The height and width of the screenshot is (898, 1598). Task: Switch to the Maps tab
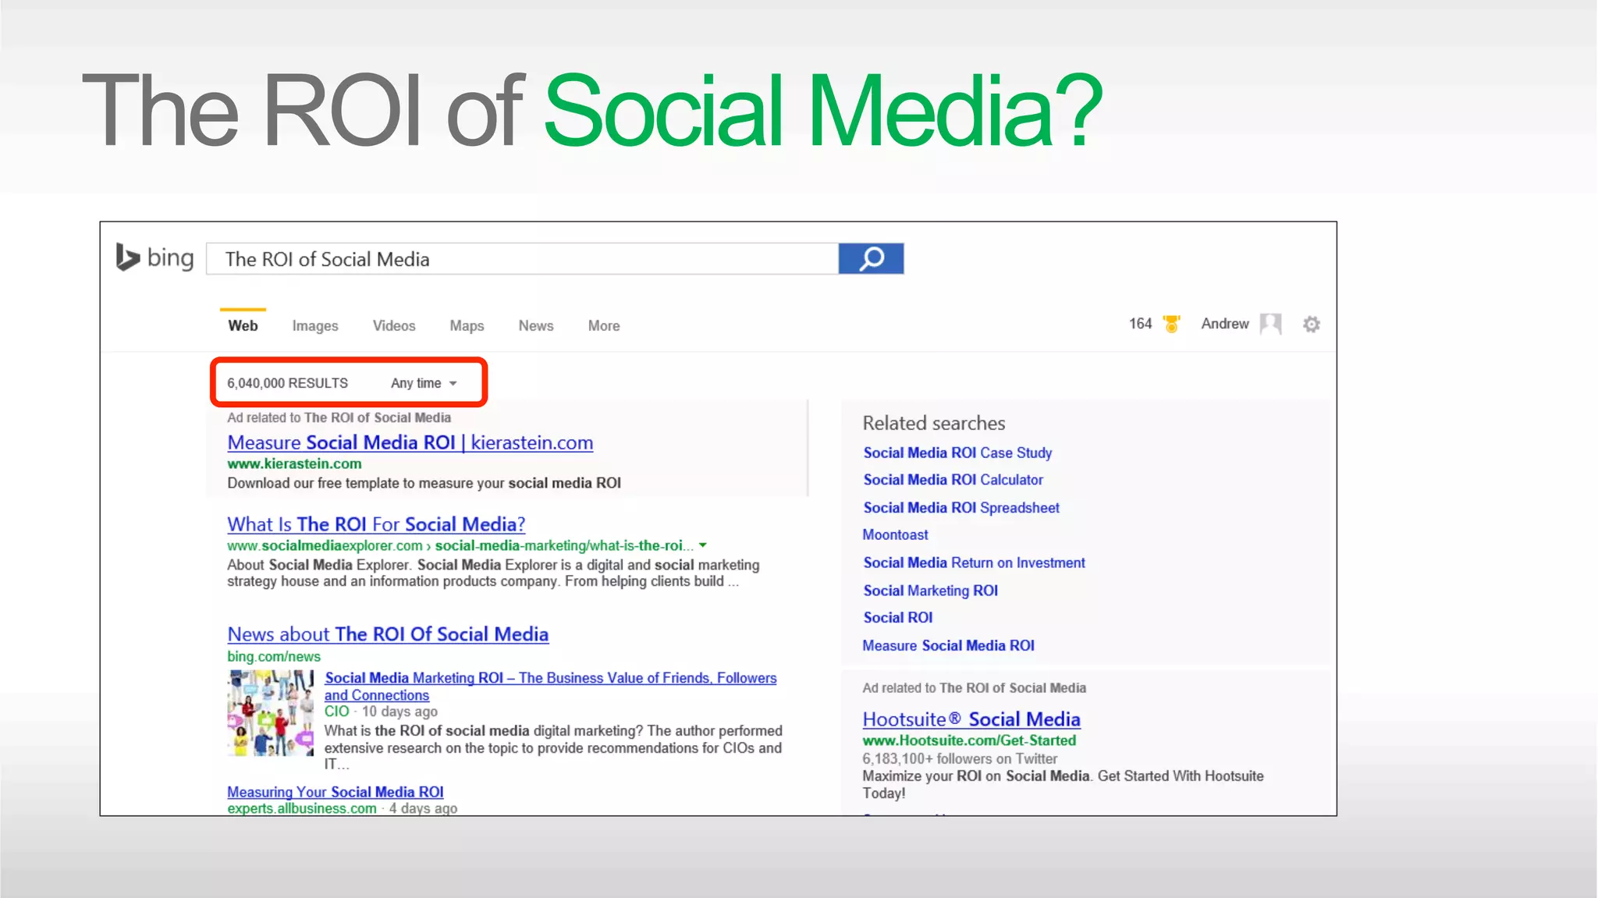pyautogui.click(x=467, y=325)
